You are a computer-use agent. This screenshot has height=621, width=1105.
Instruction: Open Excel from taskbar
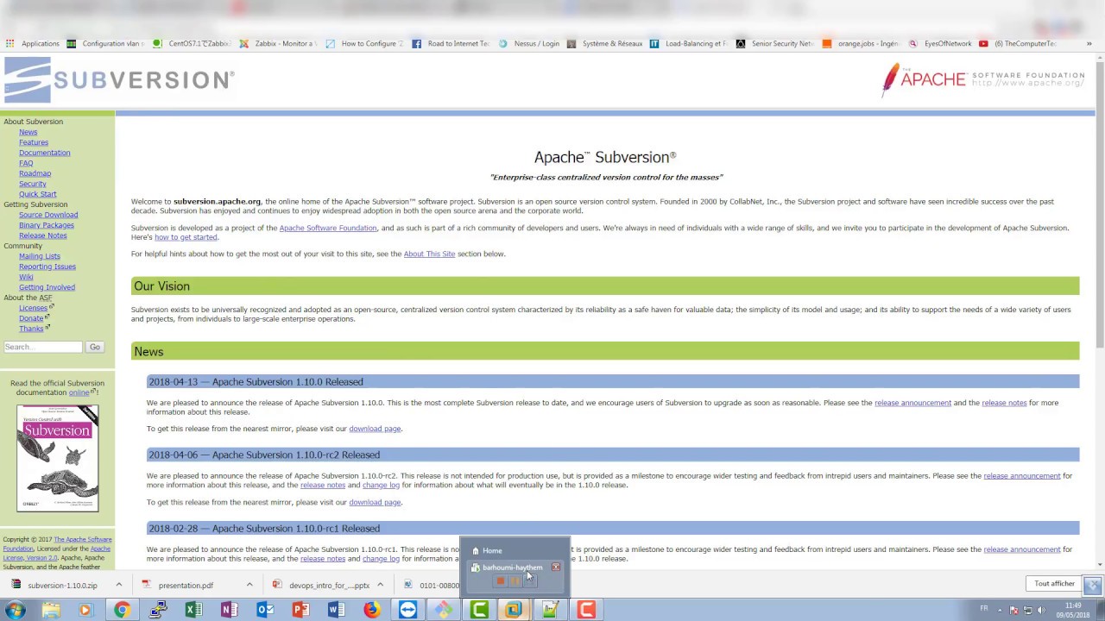click(x=193, y=610)
